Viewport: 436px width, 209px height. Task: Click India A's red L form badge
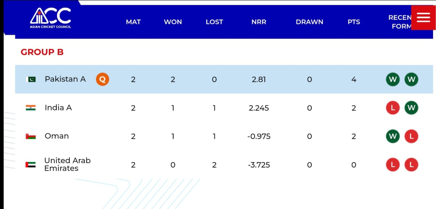pos(393,108)
